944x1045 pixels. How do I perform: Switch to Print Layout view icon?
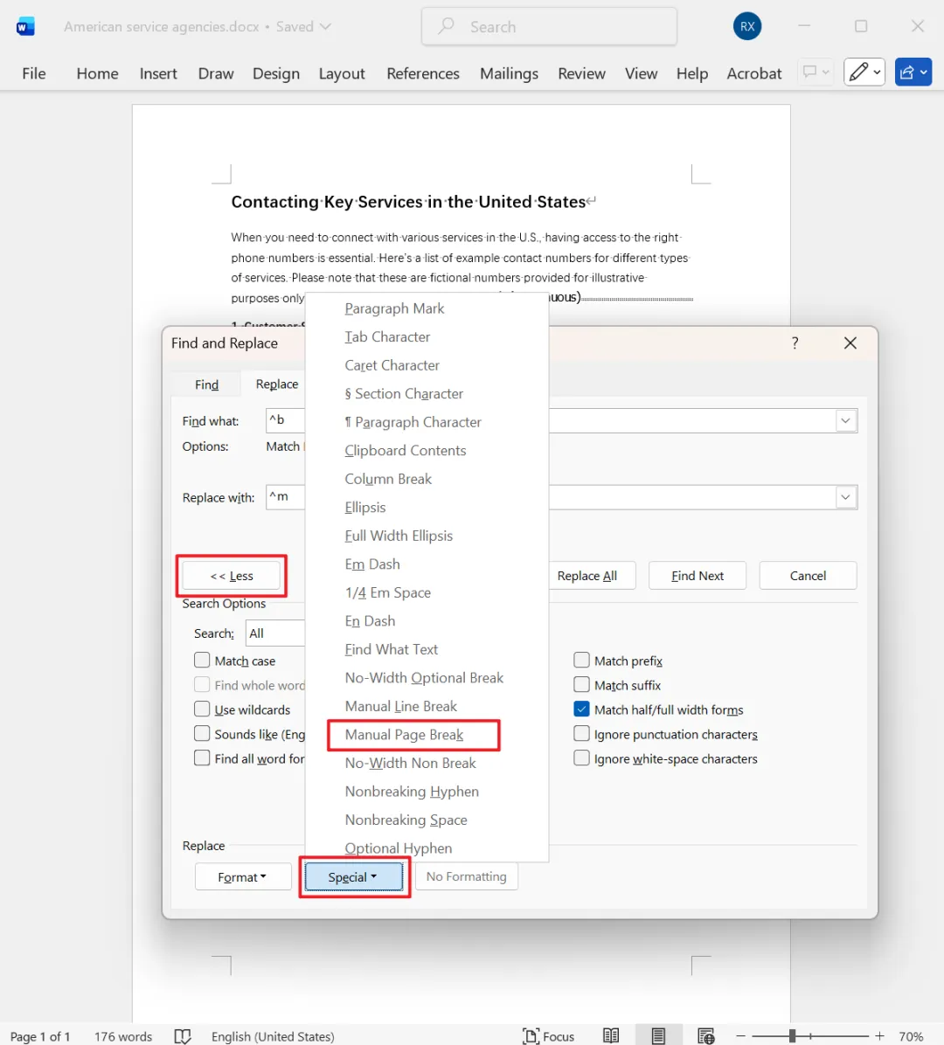point(658,1035)
